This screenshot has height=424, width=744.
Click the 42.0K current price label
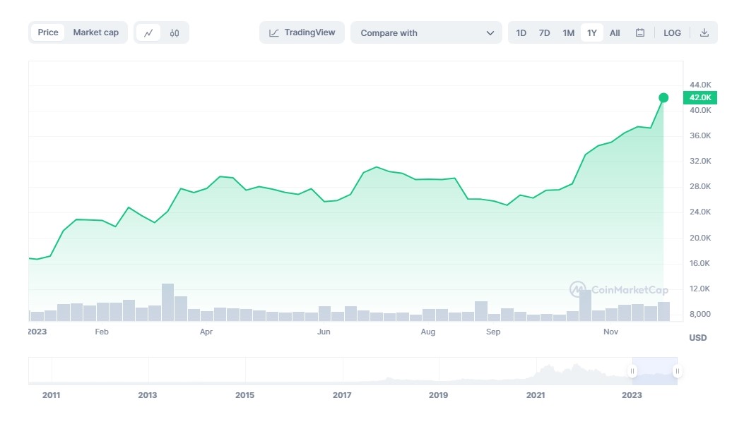click(x=700, y=97)
